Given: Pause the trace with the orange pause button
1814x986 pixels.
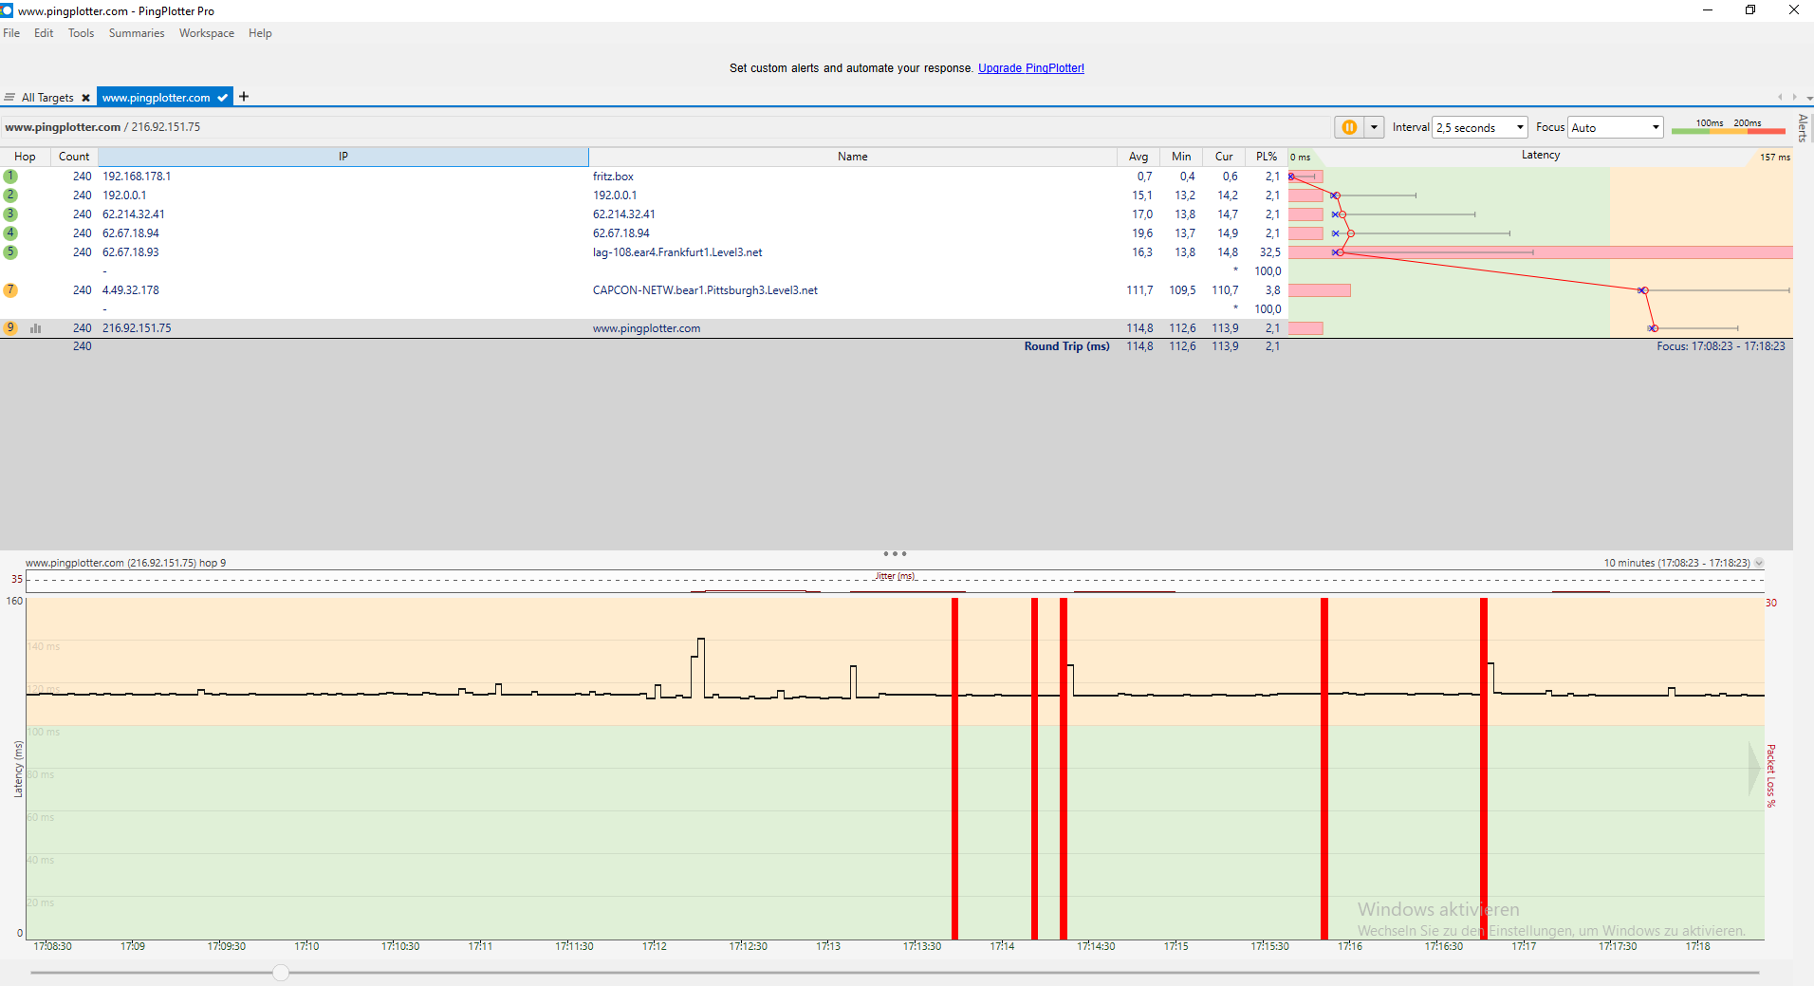Looking at the screenshot, I should [x=1349, y=127].
